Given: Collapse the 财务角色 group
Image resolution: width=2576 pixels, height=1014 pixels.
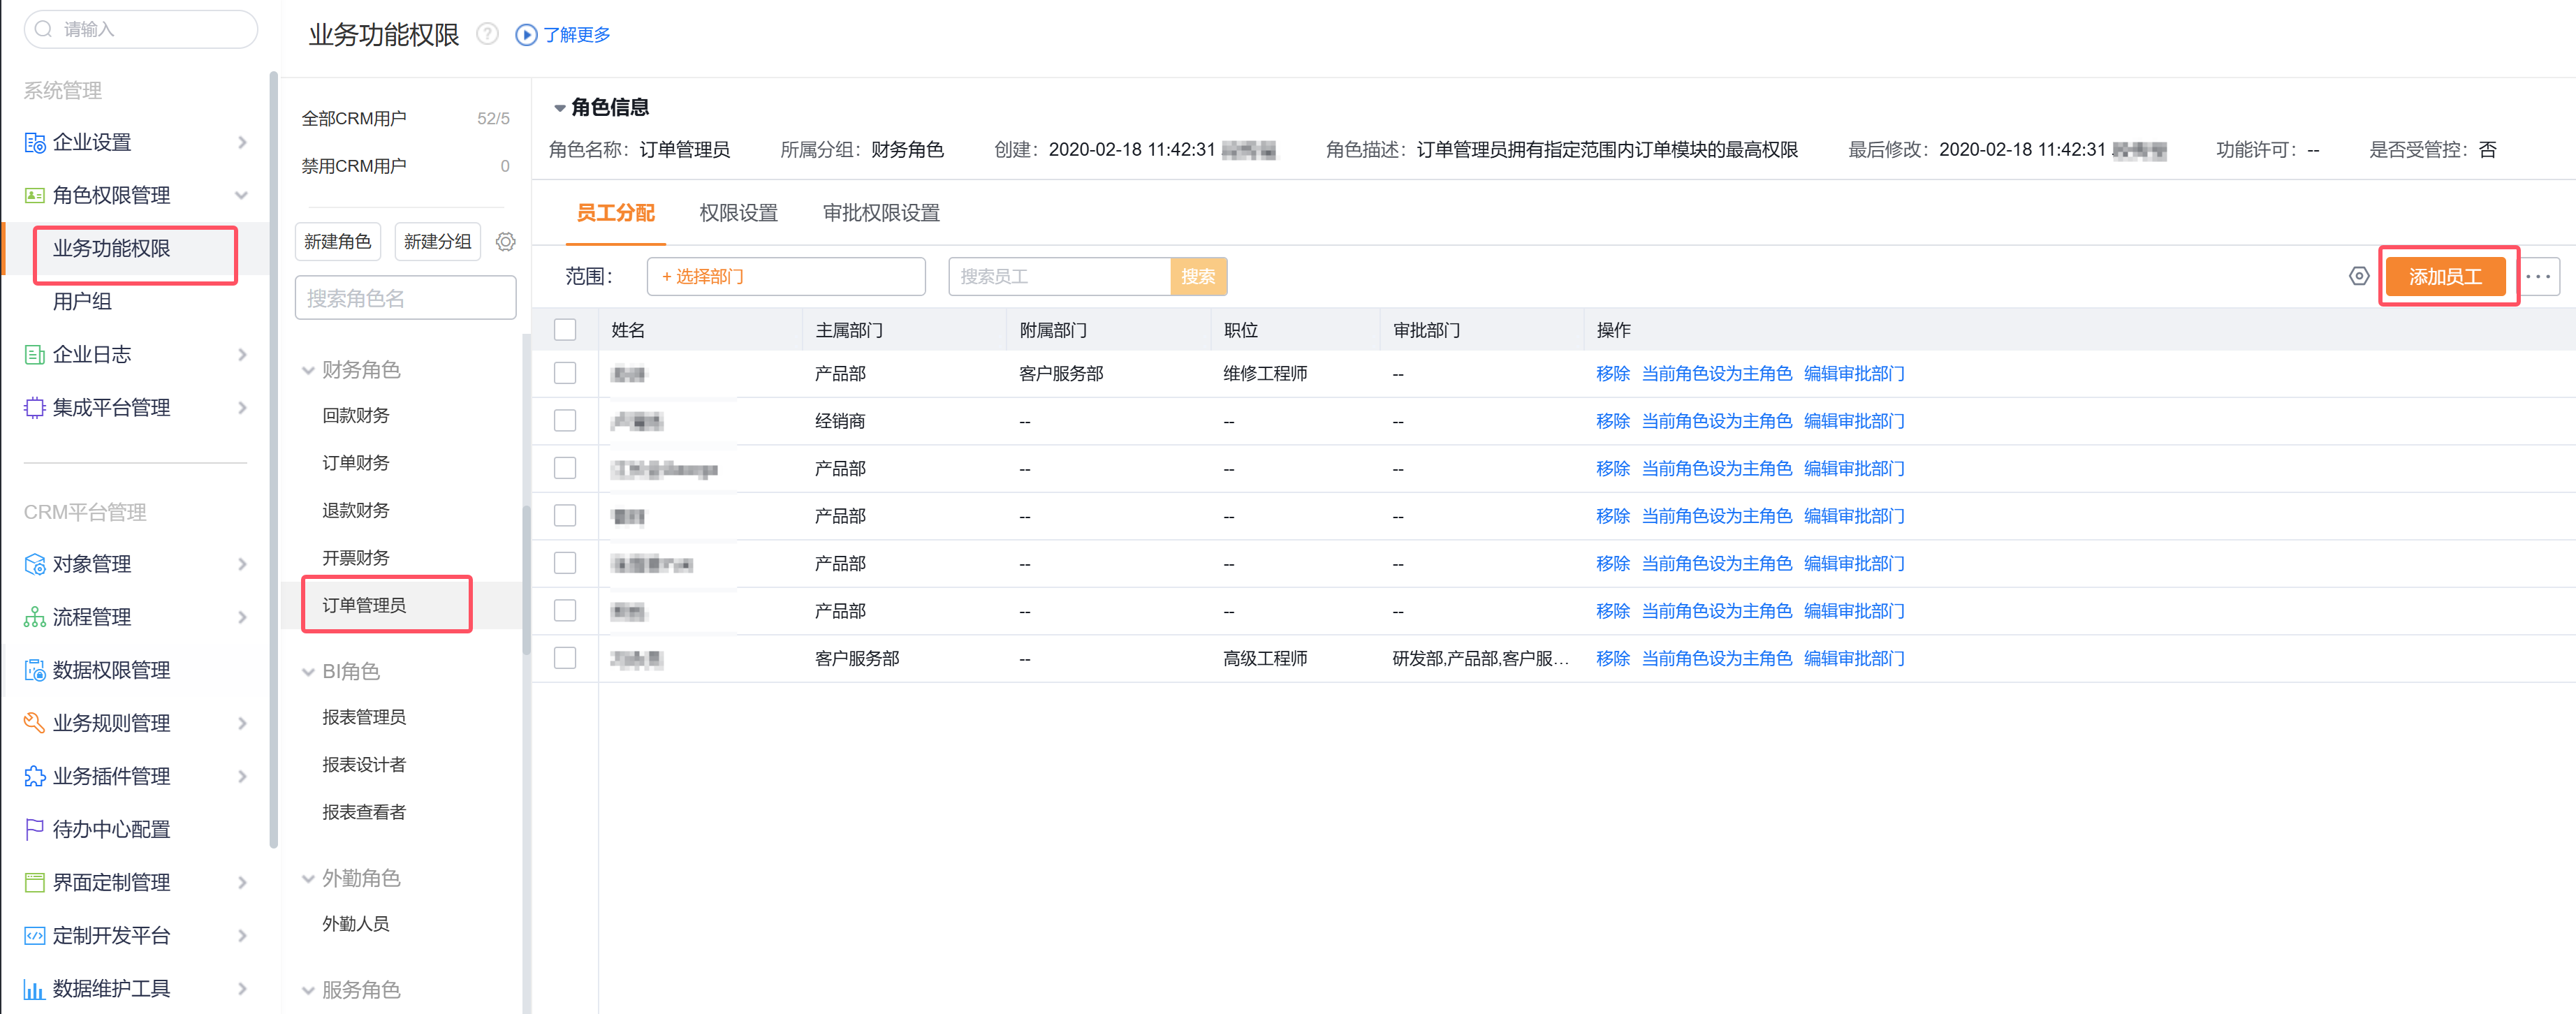Looking at the screenshot, I should tap(308, 371).
